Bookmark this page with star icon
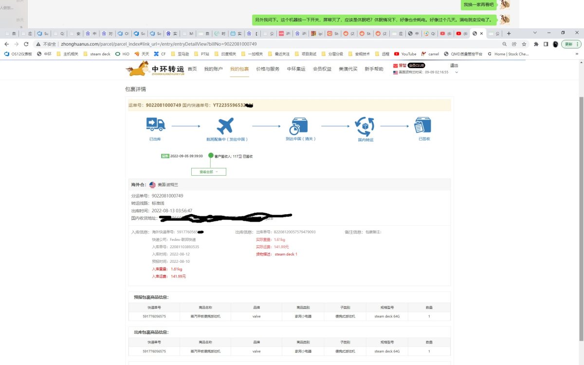The width and height of the screenshot is (584, 365). pyautogui.click(x=524, y=44)
